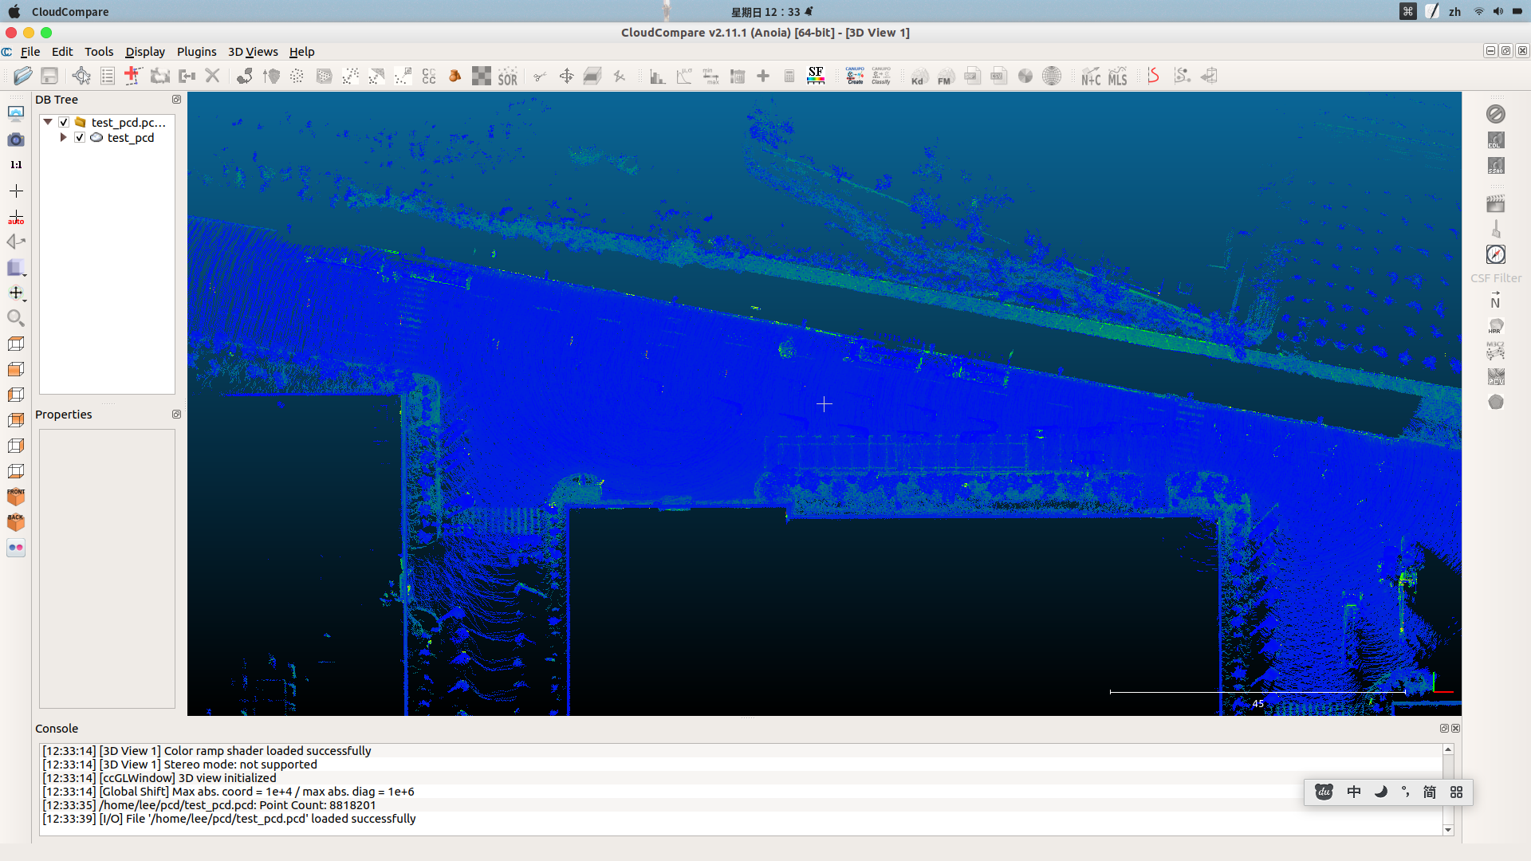1531x861 pixels.
Task: Select test_pcd.pc... folder row
Action: tap(128, 122)
